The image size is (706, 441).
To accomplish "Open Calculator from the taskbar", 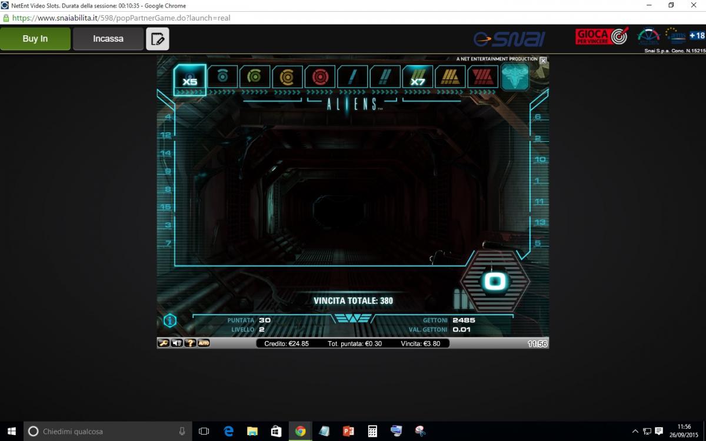I will point(372,431).
